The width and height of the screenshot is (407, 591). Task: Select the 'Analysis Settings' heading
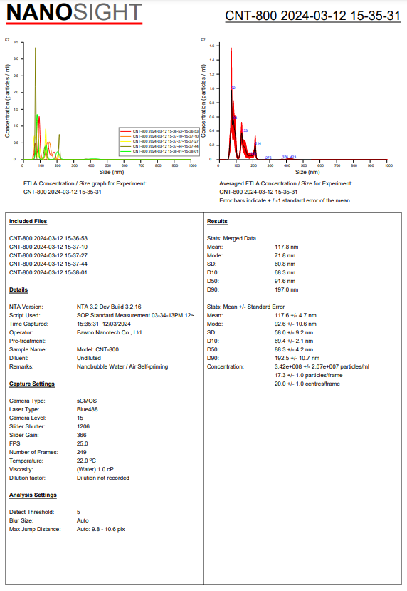coord(33,495)
